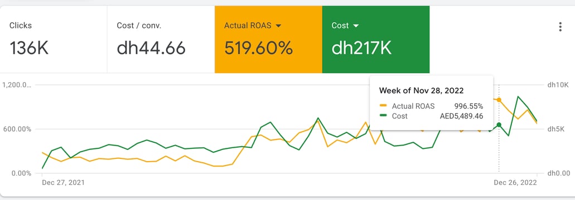Click the 136K clicks value
The width and height of the screenshot is (575, 200).
pos(29,48)
